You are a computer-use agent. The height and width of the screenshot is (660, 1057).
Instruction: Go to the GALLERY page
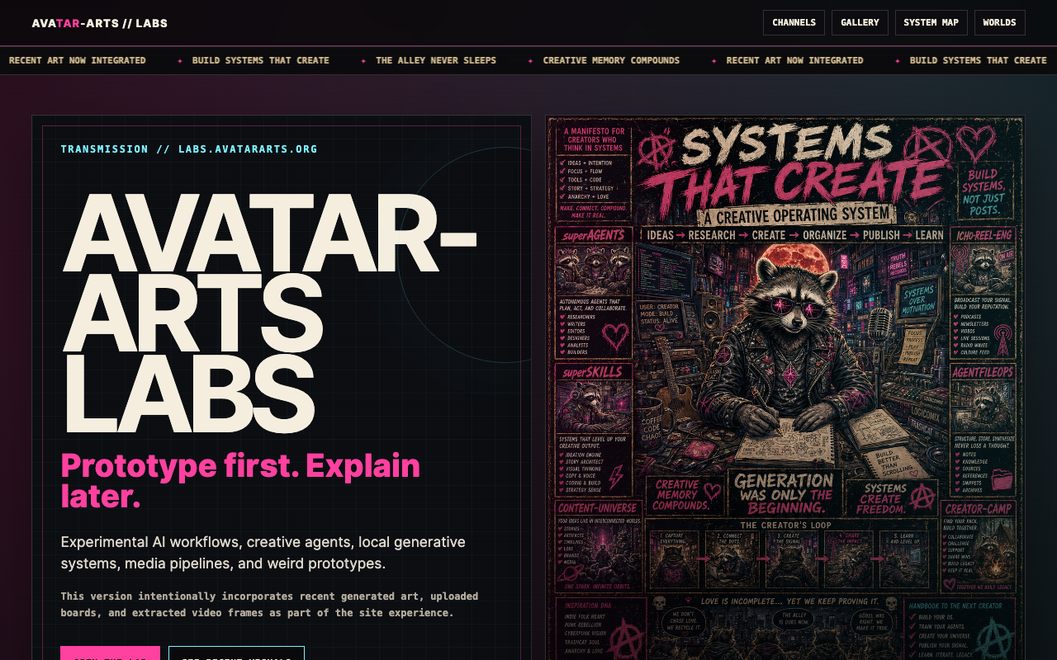[x=860, y=22]
